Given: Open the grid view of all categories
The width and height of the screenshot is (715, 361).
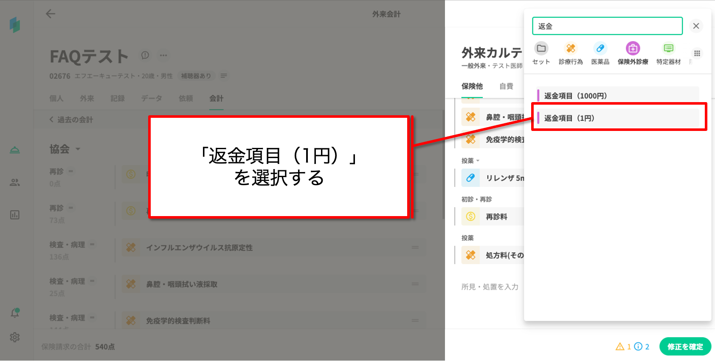Looking at the screenshot, I should click(x=697, y=53).
